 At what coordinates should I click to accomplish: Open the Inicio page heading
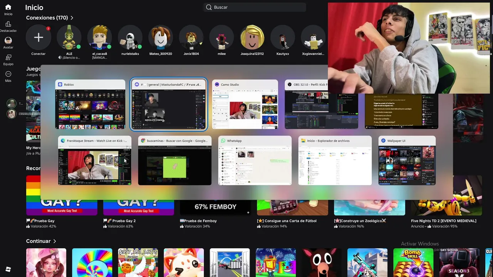(x=34, y=7)
